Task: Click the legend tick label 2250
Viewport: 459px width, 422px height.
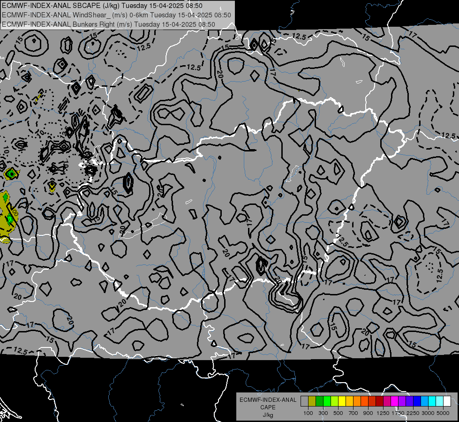Action: [x=413, y=413]
